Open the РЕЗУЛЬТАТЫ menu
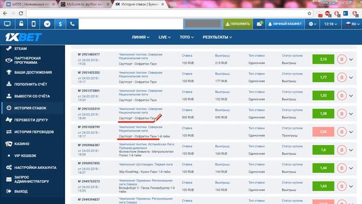The width and height of the screenshot is (362, 204). click(217, 37)
